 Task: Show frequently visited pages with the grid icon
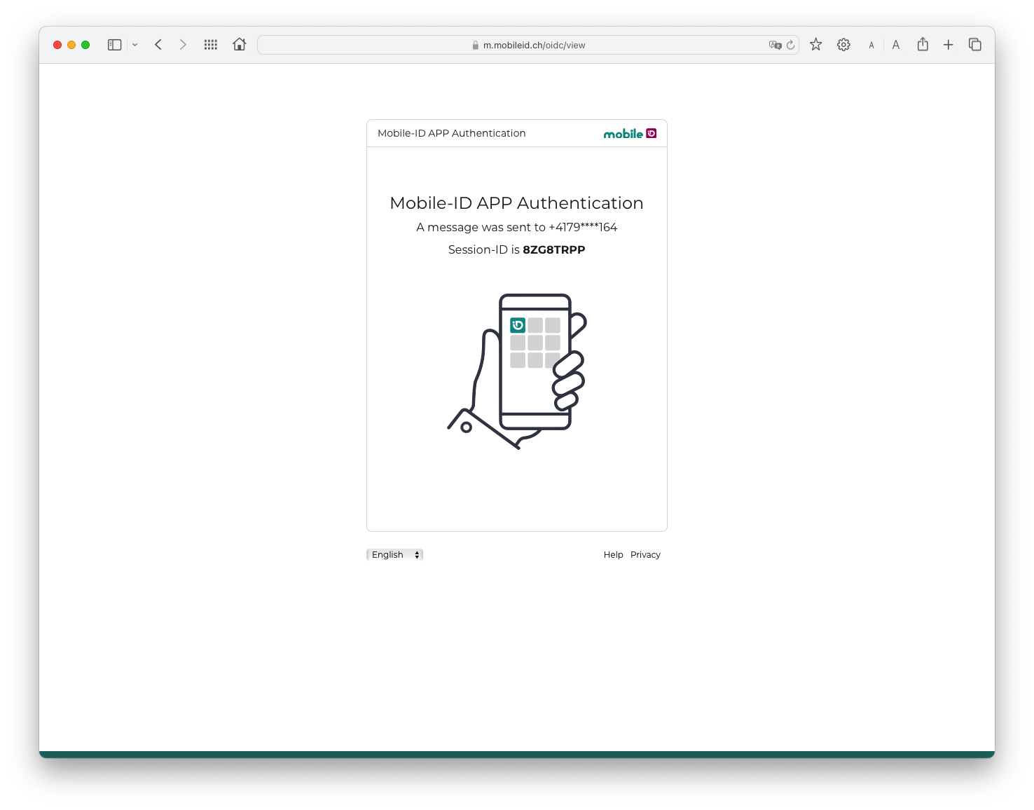coord(210,44)
